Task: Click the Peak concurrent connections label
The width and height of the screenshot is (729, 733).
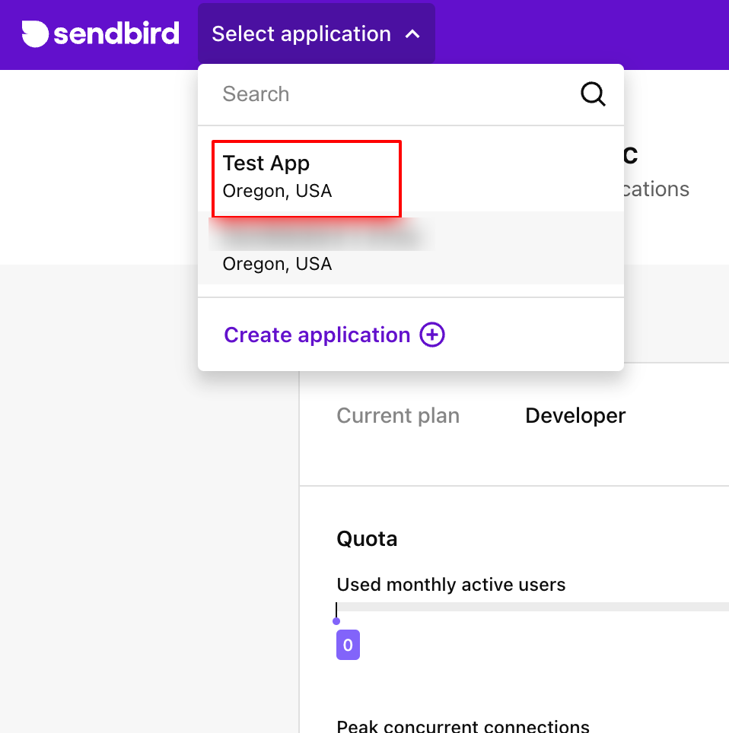Action: pyautogui.click(x=463, y=726)
